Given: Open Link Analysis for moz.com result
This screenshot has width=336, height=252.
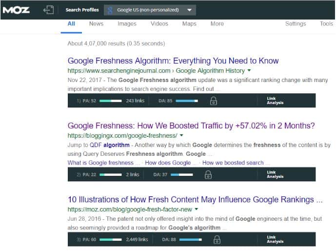Looking at the screenshot, I should point(275,239).
